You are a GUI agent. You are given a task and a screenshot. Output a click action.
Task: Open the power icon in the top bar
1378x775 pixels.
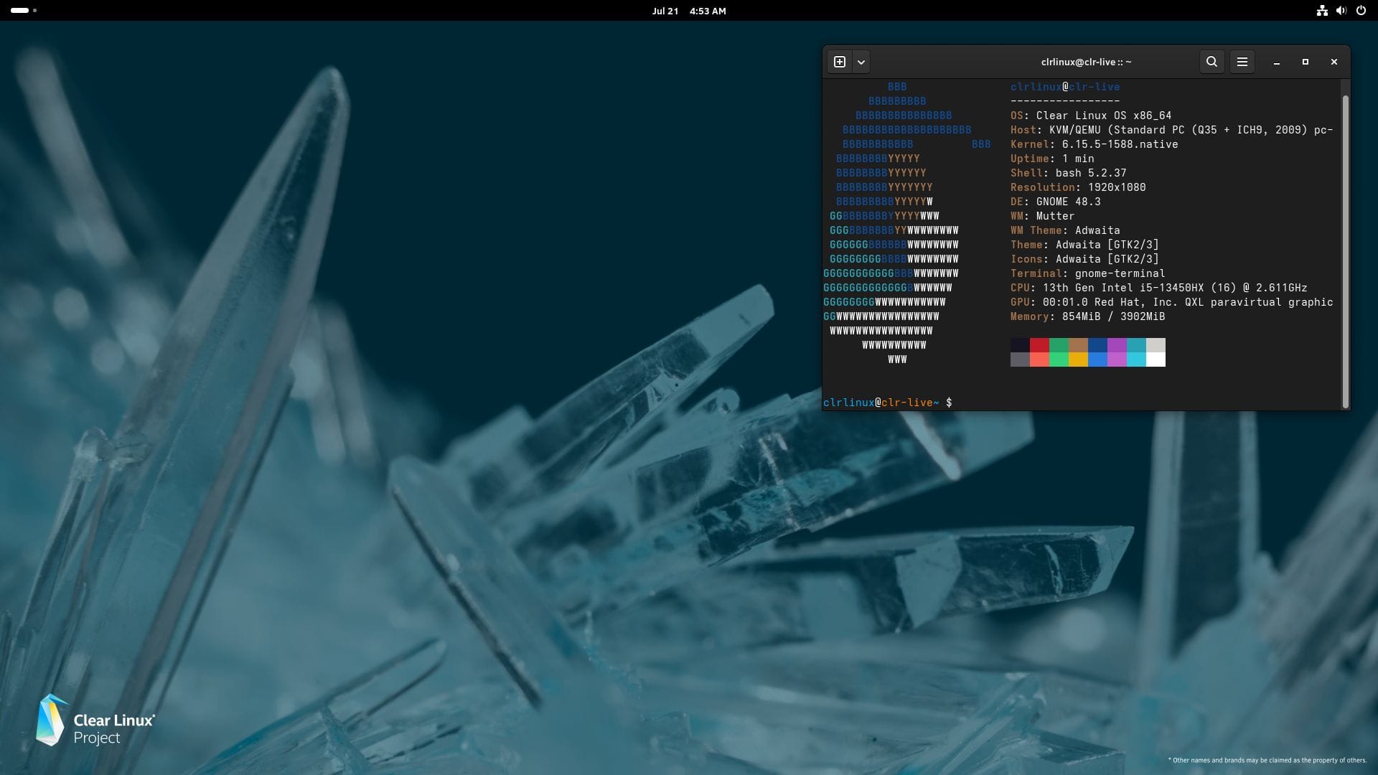coord(1360,11)
